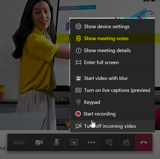
Task: Open the share screen tray
Action: [x=74, y=142]
